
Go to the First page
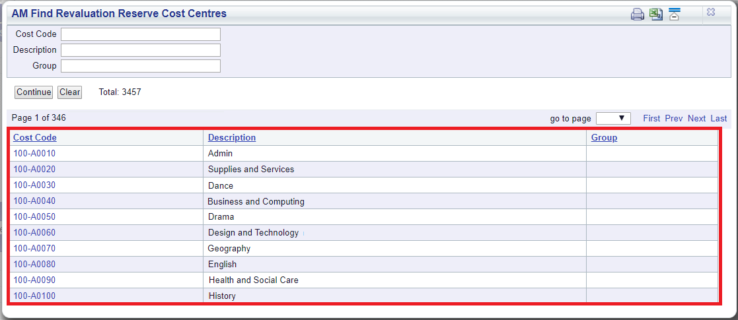[x=651, y=118]
